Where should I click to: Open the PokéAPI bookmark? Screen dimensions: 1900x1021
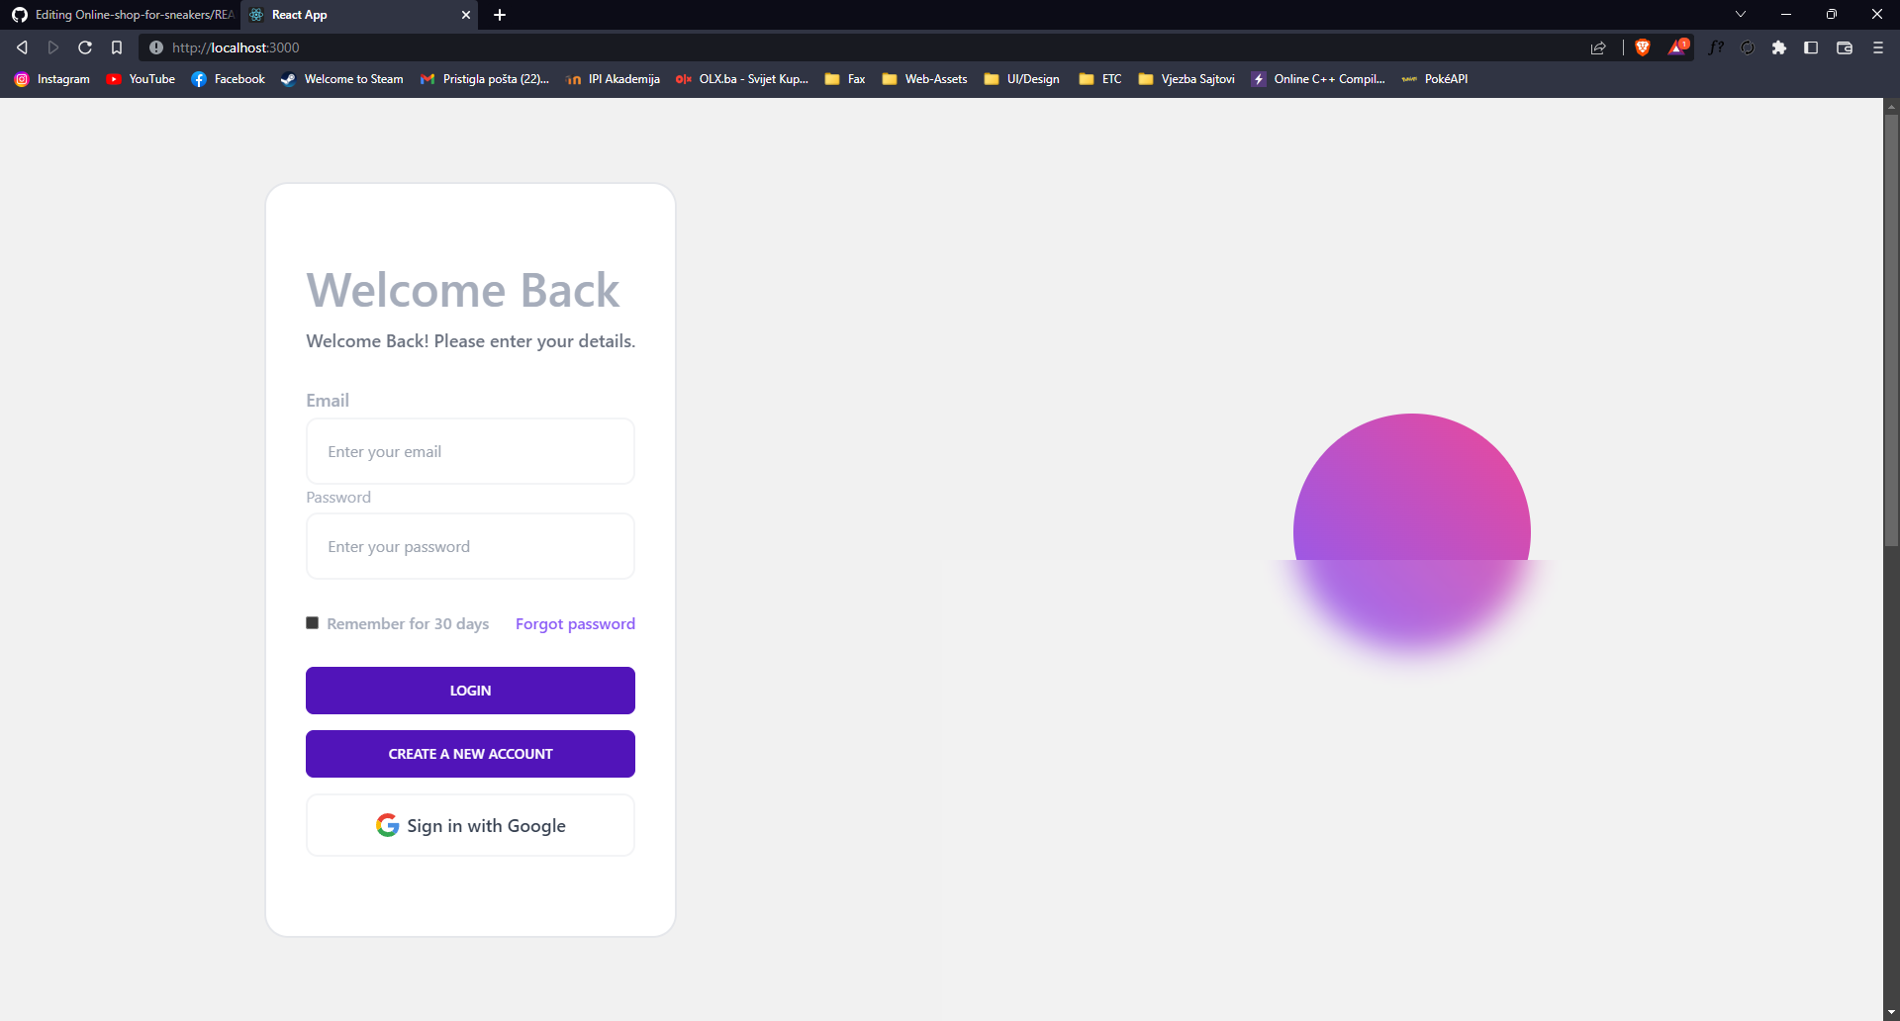pyautogui.click(x=1435, y=79)
